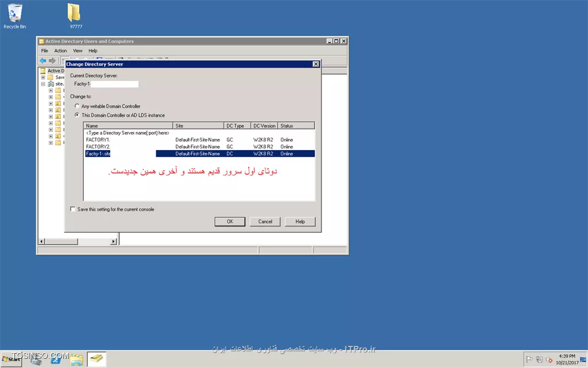This screenshot has width=588, height=368.
Task: Enable Save this setting for the current console
Action: click(x=73, y=209)
